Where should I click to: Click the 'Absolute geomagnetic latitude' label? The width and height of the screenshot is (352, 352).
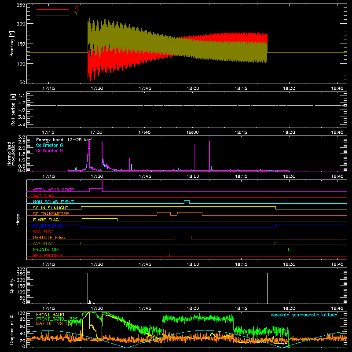point(304,315)
